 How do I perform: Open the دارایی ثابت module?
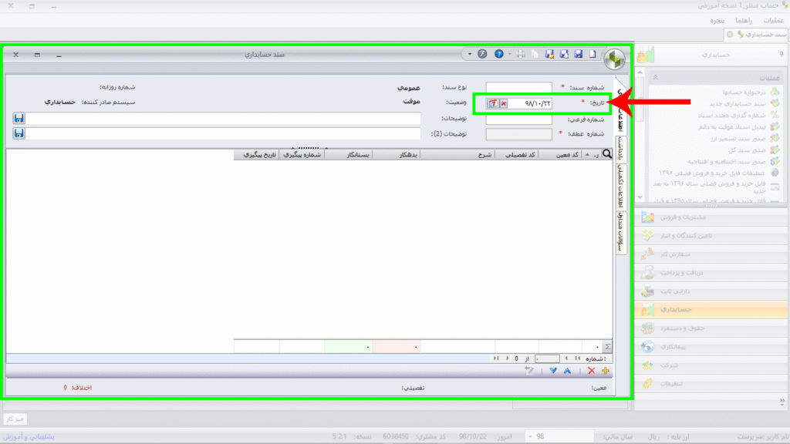pos(711,291)
